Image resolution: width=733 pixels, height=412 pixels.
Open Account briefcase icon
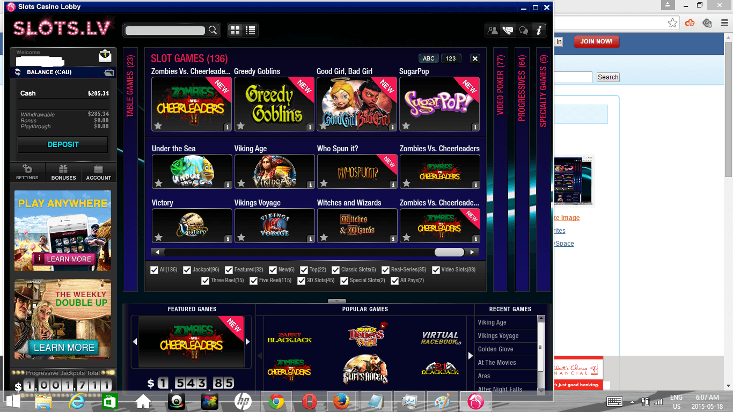click(99, 172)
